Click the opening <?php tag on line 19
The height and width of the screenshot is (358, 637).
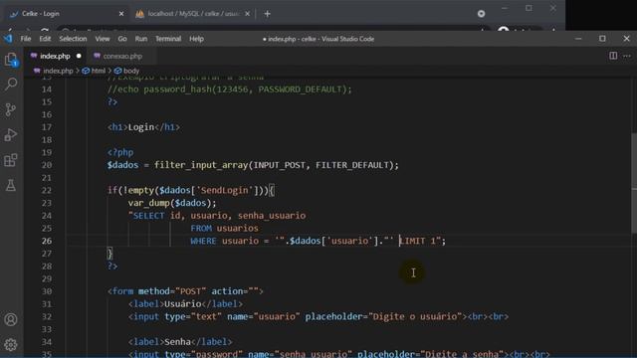[x=120, y=152]
